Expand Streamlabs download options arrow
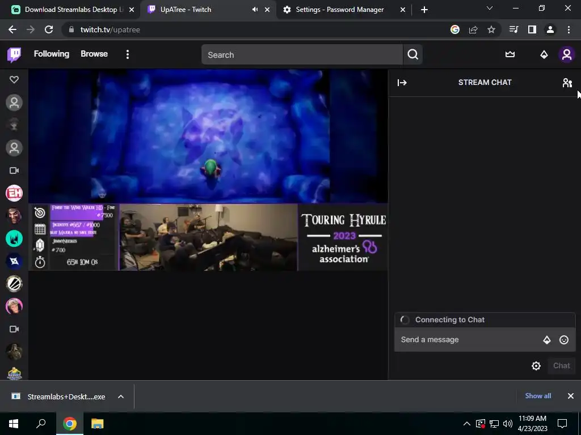581x435 pixels. tap(121, 396)
